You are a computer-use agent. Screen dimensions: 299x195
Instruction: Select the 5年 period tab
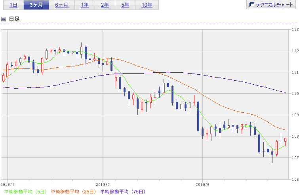125,5
